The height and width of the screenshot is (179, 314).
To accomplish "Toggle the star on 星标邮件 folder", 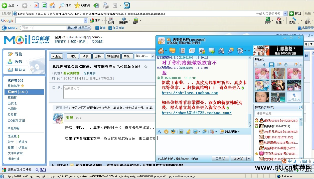I will coord(23,86).
